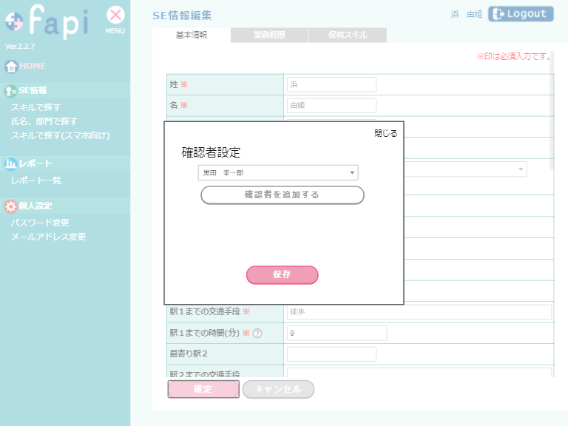
Task: Switch to the 保有スキル tab
Action: tap(348, 35)
